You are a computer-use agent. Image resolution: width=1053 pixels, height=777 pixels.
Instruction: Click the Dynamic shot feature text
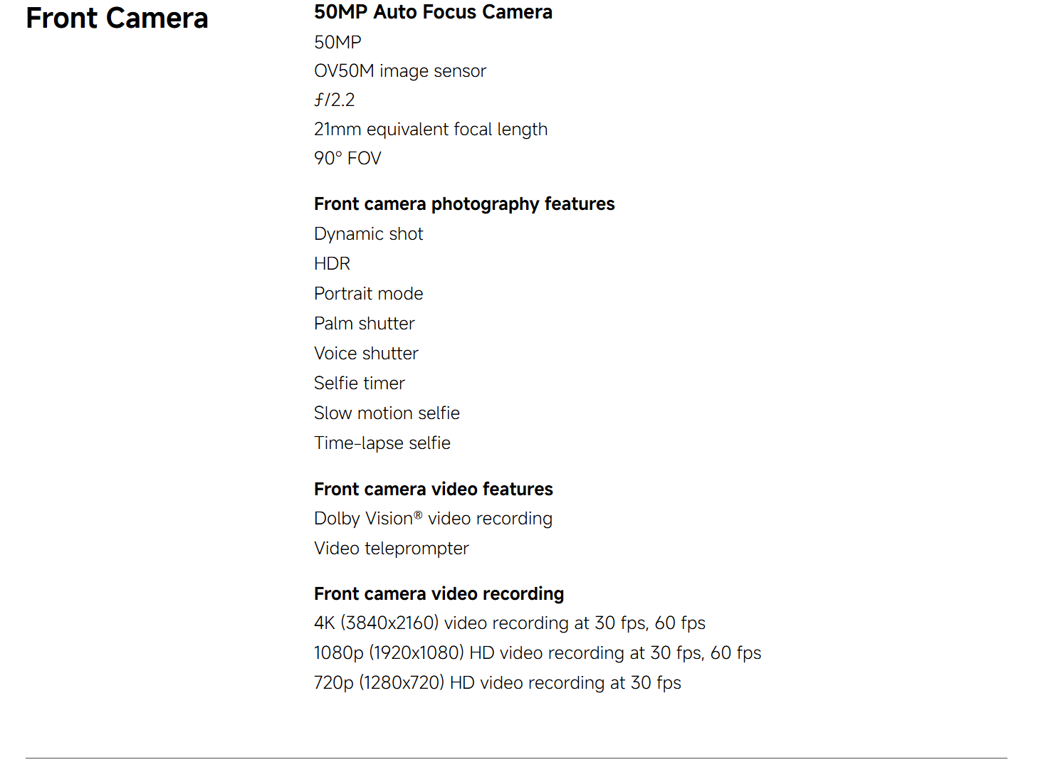368,234
